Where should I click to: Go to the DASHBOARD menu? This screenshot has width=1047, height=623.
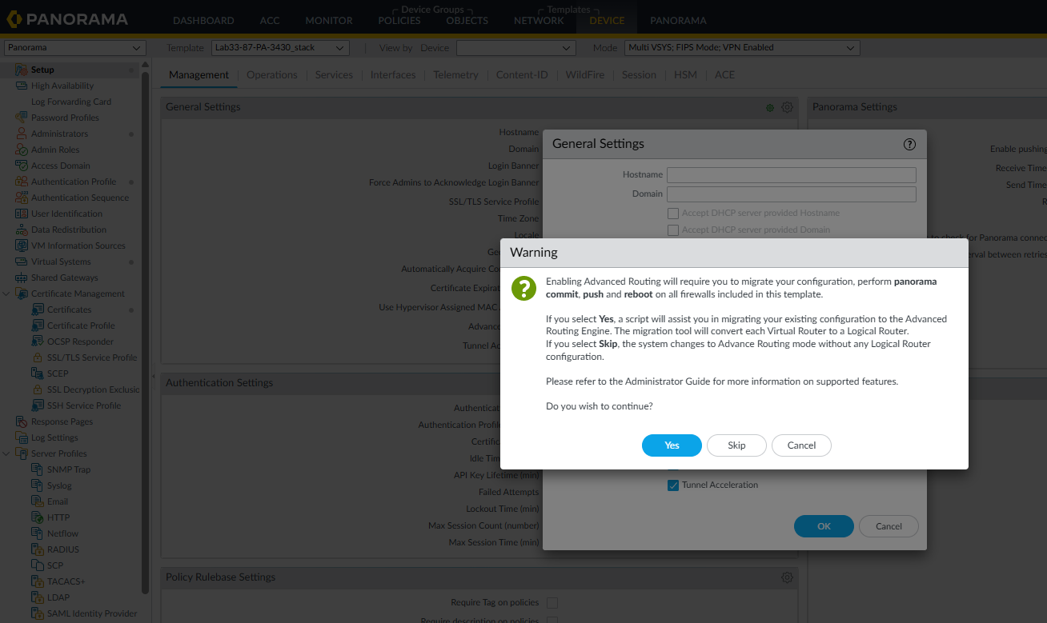(203, 21)
